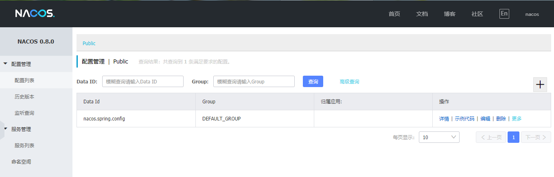Click the Data Id column header

click(x=136, y=102)
